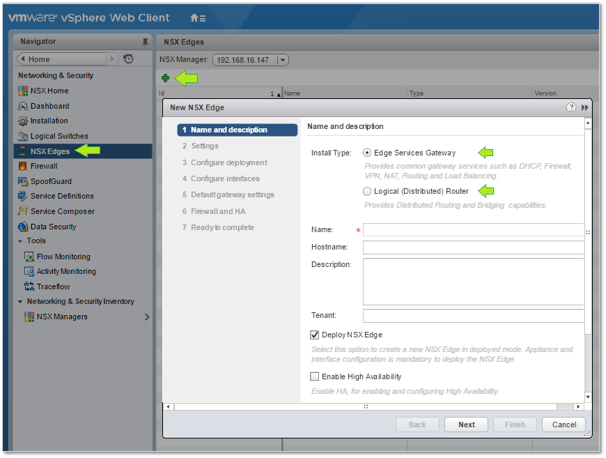Click the Firewall icon
The image size is (606, 458).
pos(23,167)
